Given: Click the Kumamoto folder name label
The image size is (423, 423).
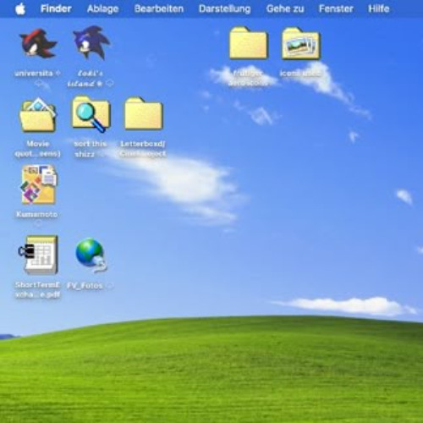Looking at the screenshot, I should [37, 214].
